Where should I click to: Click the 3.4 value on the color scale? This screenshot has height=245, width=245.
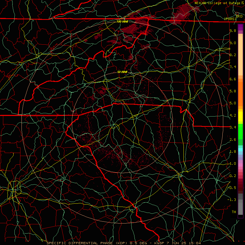coord(233,127)
